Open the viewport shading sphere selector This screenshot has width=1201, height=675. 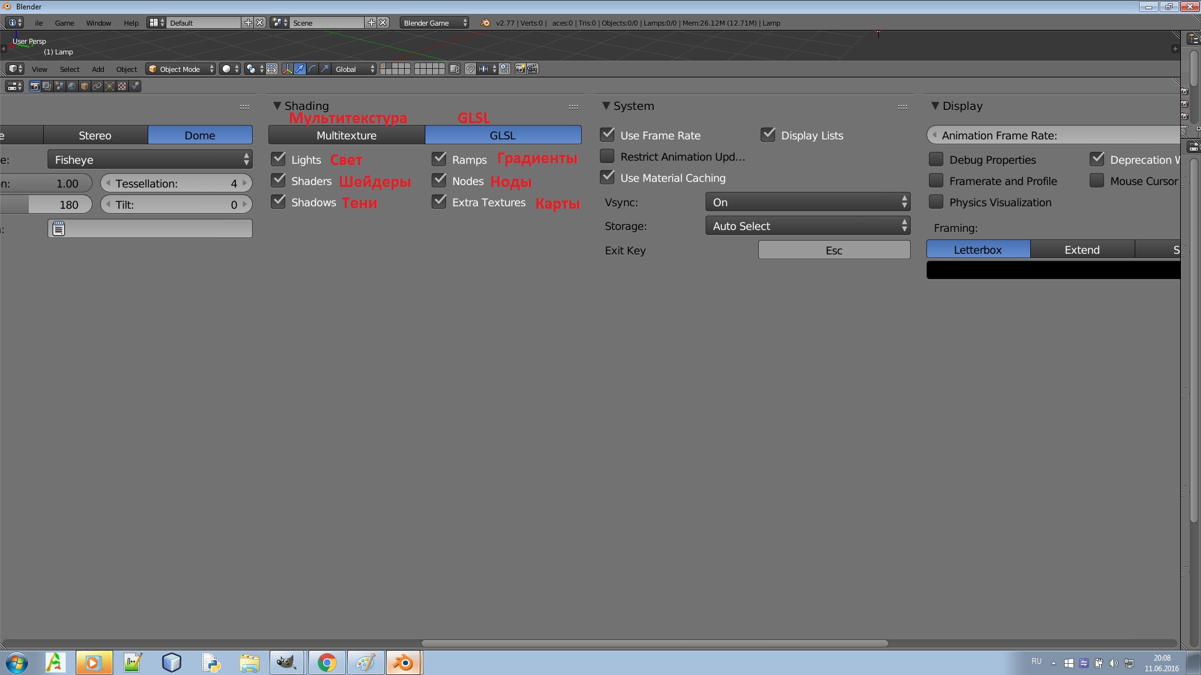coord(230,69)
